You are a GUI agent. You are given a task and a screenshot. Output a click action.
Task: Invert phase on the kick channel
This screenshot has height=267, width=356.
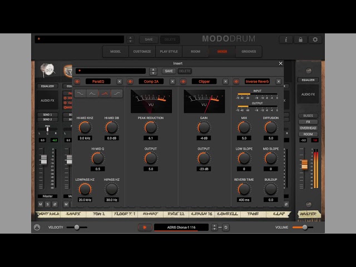click(x=55, y=204)
